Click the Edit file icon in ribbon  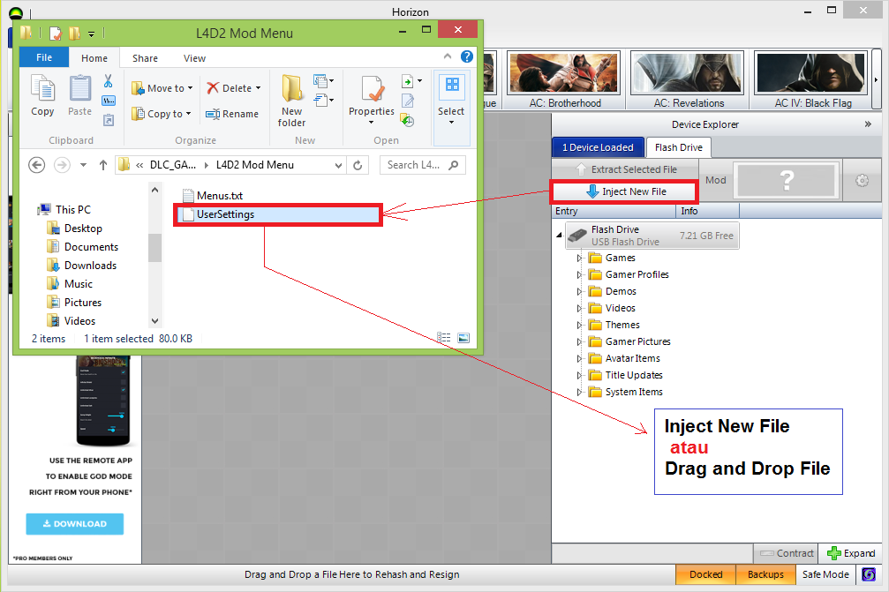pyautogui.click(x=408, y=101)
